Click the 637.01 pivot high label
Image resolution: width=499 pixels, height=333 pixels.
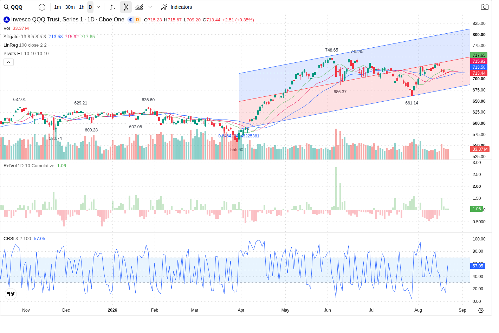click(x=20, y=100)
